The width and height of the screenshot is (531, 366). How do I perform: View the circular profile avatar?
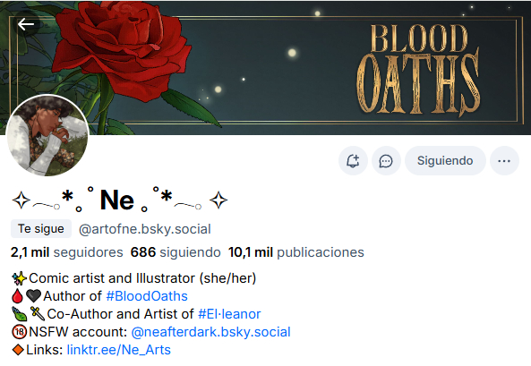pos(47,135)
